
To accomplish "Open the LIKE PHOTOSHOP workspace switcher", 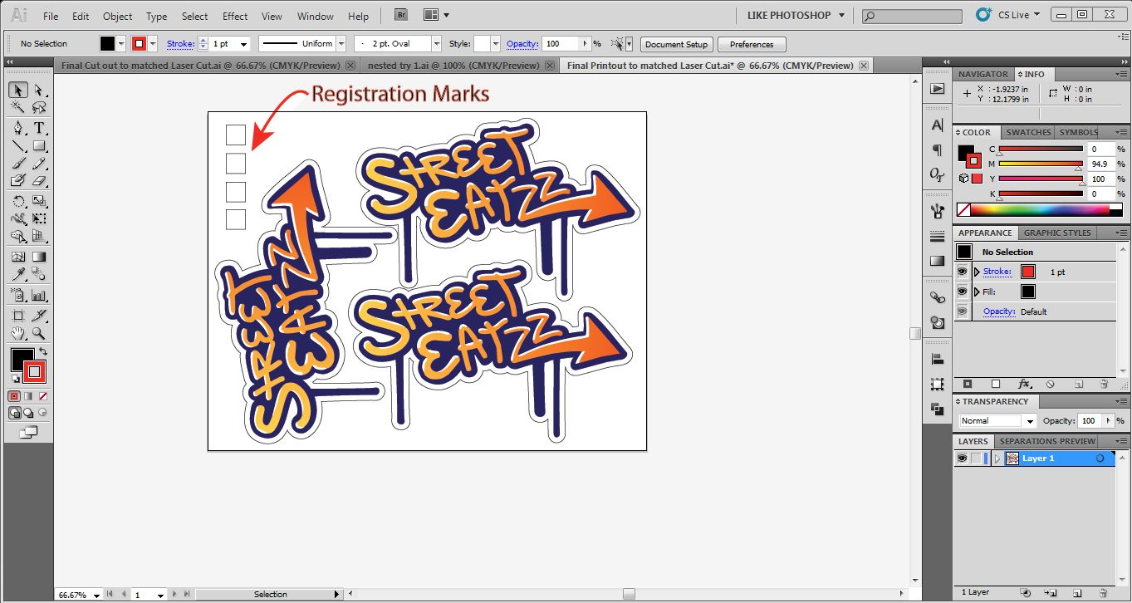I will pos(795,15).
